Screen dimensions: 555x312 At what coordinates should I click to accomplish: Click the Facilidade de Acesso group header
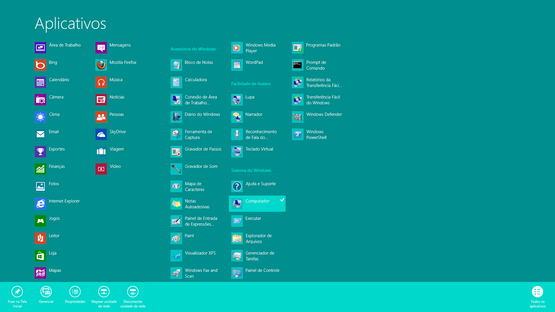click(x=251, y=84)
